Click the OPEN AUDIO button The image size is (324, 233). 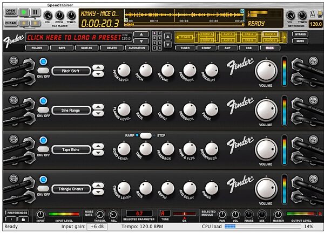click(x=11, y=12)
